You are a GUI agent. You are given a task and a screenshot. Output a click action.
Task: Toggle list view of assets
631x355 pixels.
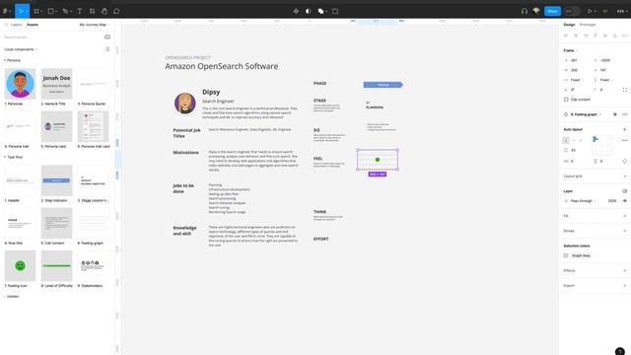point(107,49)
